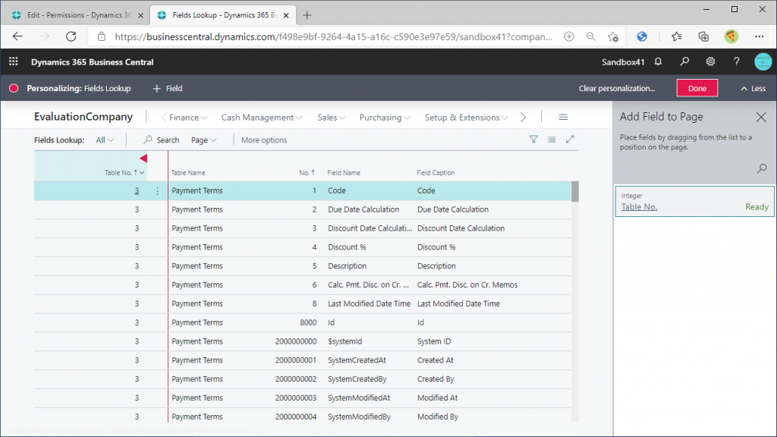Viewport: 777px width, 437px height.
Task: Expand the Finance menu
Action: click(x=188, y=118)
